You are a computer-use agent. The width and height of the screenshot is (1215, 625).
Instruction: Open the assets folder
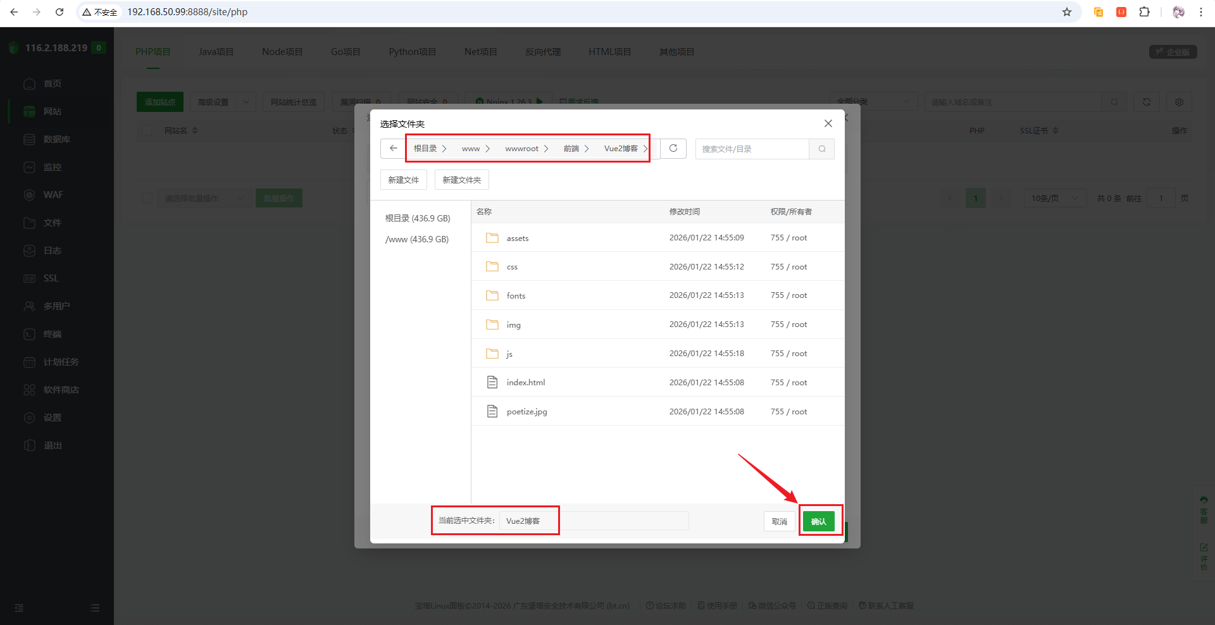[x=517, y=238]
